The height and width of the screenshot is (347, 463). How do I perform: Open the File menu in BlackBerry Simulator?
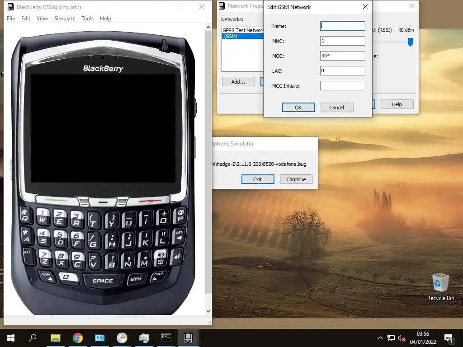[11, 18]
